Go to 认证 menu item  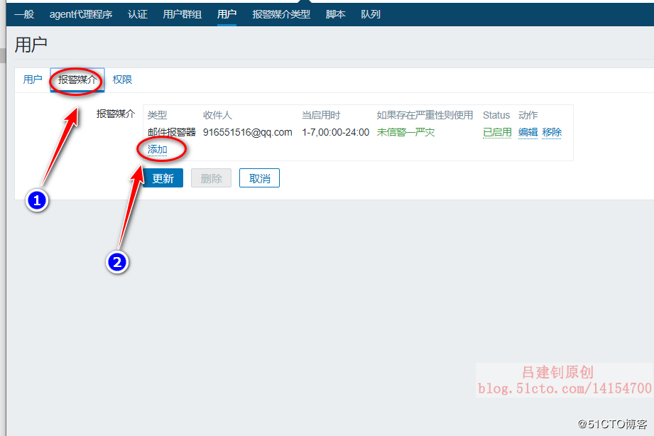point(138,14)
